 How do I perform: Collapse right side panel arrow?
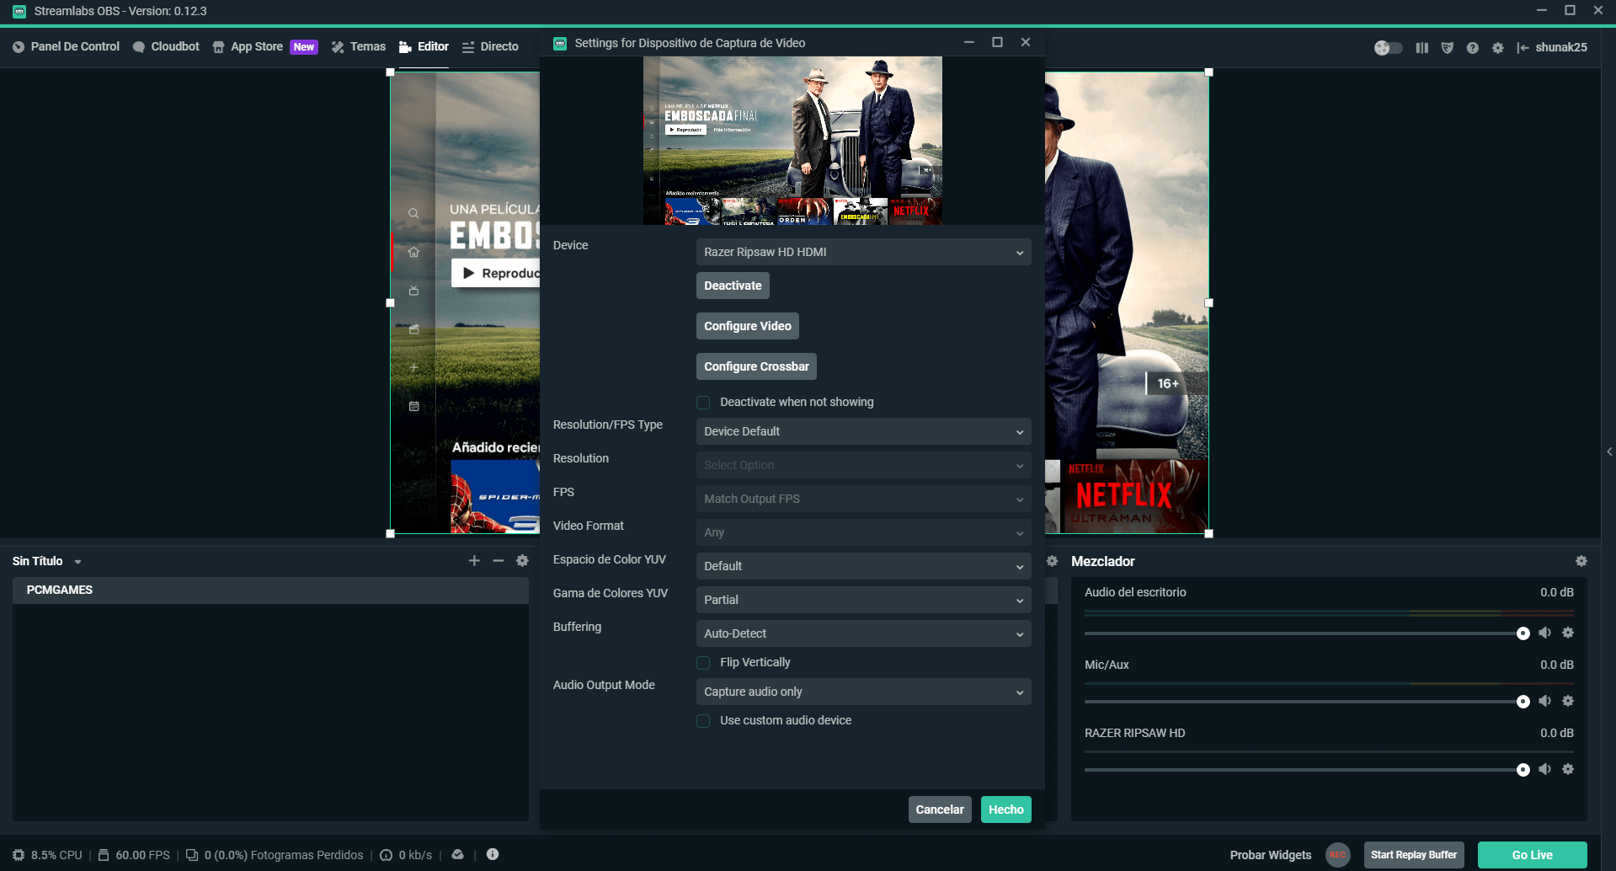pos(1609,452)
